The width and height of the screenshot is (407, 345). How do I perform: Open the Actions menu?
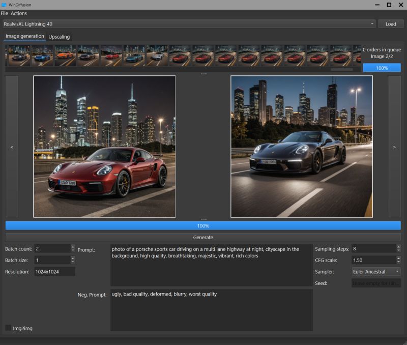point(19,13)
